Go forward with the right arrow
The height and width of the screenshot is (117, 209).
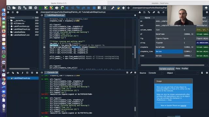128,8
